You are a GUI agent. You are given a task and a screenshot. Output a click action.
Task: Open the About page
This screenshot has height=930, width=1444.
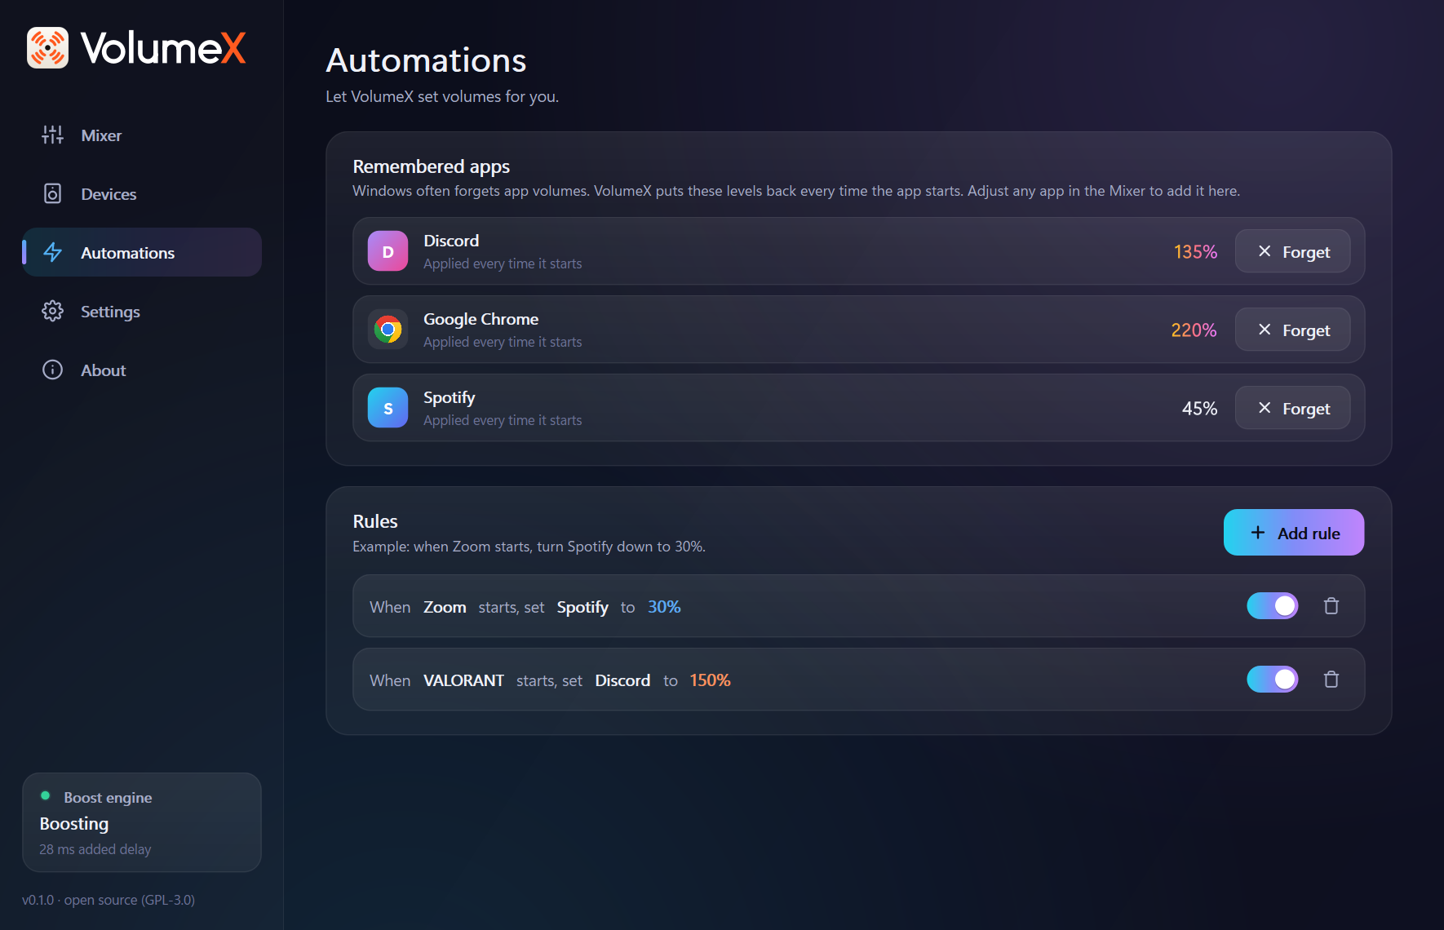[x=142, y=370]
